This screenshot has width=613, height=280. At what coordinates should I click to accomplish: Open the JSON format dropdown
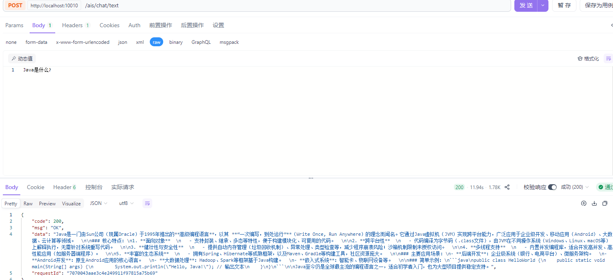click(99, 203)
